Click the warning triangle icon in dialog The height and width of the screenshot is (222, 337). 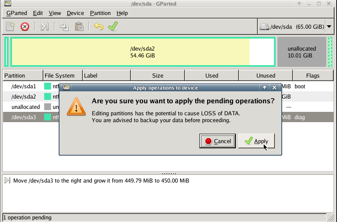tap(76, 108)
